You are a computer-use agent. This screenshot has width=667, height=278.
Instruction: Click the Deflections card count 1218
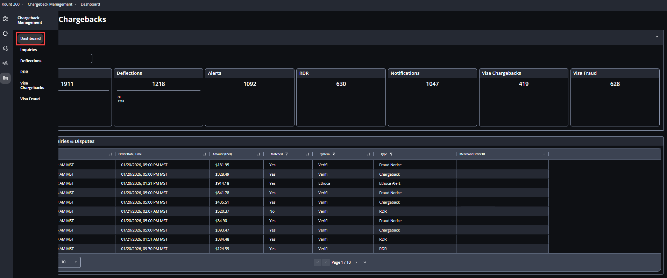tap(158, 84)
